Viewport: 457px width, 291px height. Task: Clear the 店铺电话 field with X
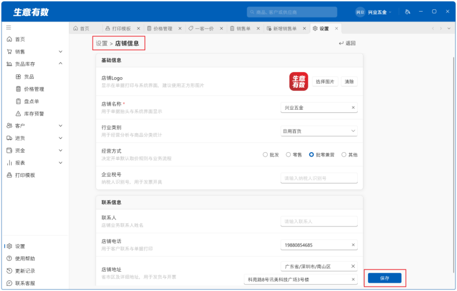pyautogui.click(x=353, y=245)
